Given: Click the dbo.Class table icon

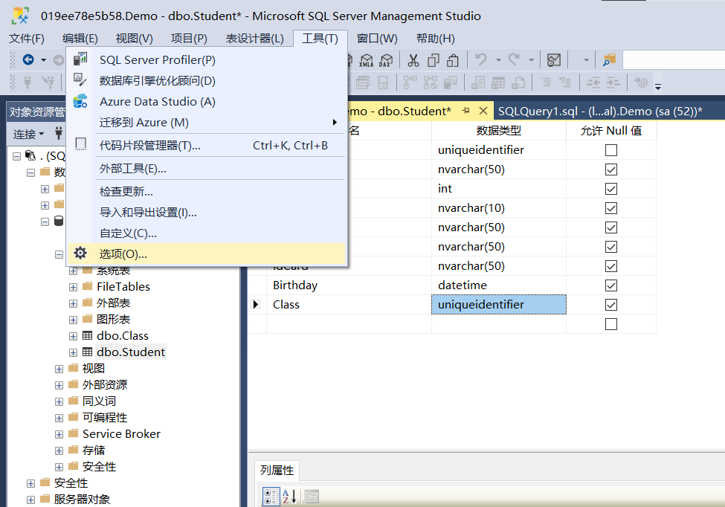Looking at the screenshot, I should [88, 335].
